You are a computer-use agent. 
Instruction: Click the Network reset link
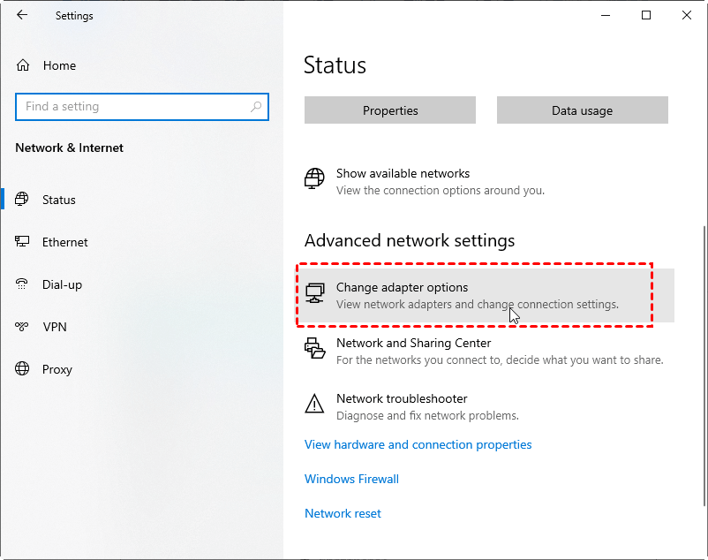[x=343, y=513]
